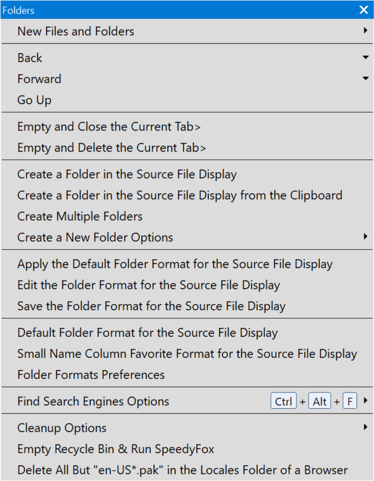Viewport: 374px width, 481px height.
Task: Select Small Name Column Favorite Format item
Action: point(187,354)
